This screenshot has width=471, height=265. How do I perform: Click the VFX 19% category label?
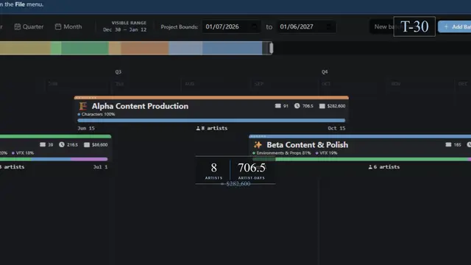pos(326,153)
